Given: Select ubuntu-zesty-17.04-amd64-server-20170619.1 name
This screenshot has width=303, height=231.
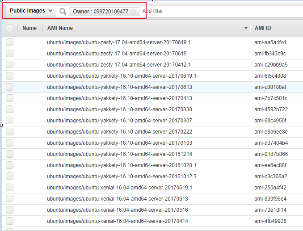Looking at the screenshot, I should tap(118, 42).
